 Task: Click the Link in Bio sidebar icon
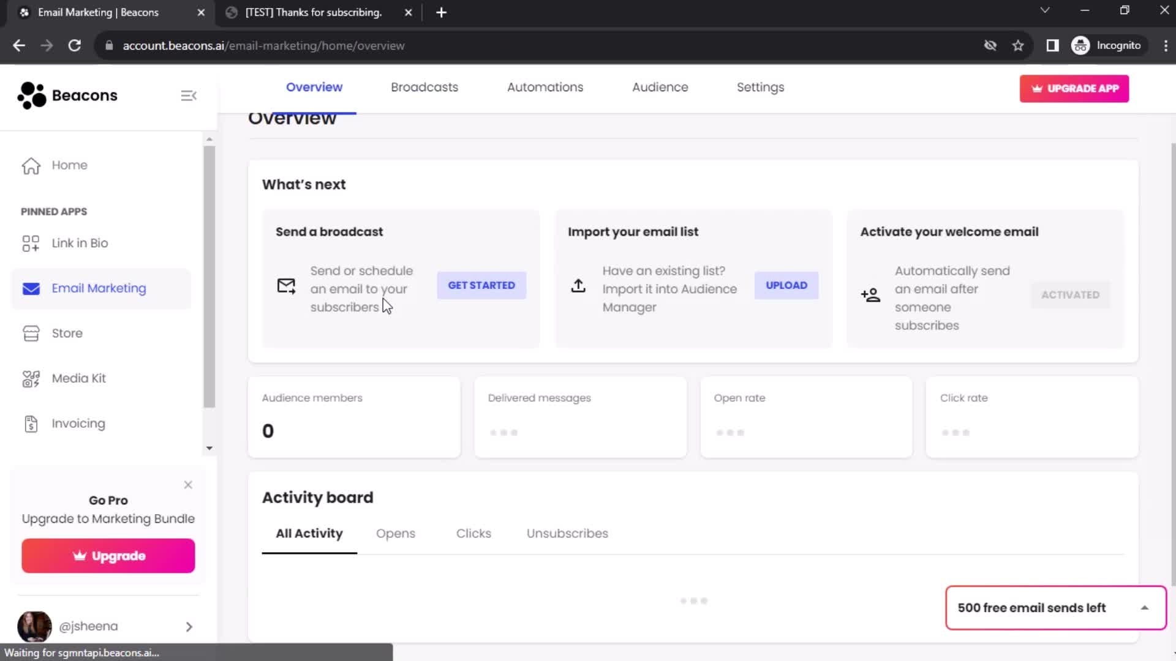point(30,243)
